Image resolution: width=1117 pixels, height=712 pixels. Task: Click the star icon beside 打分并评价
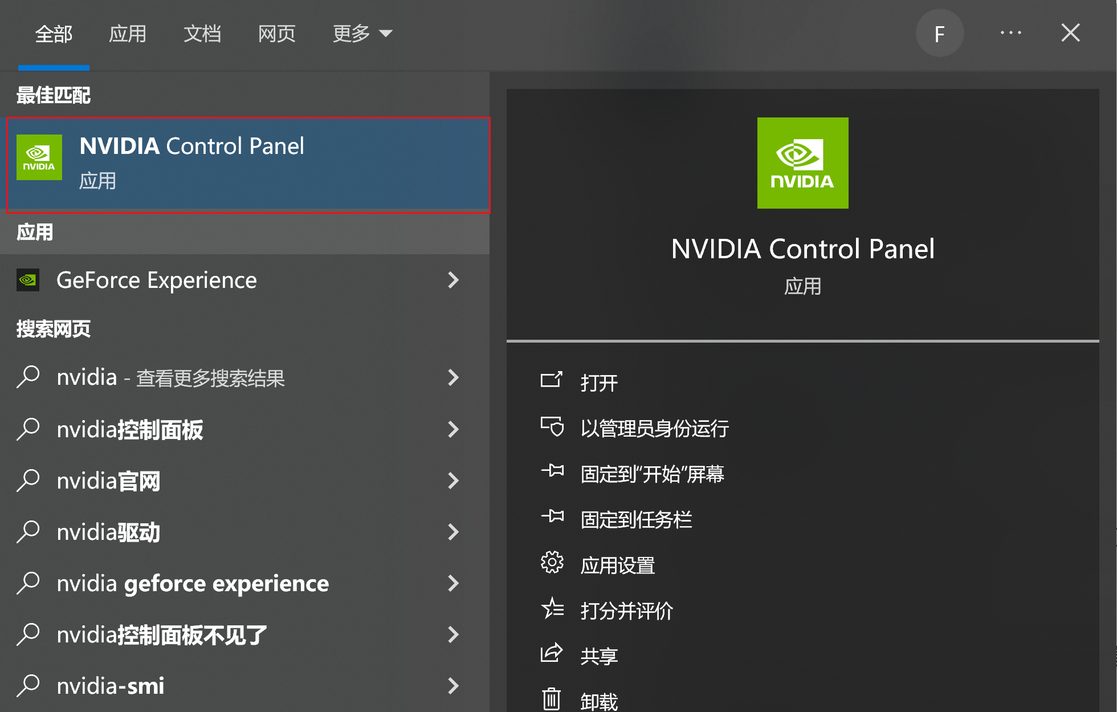pyautogui.click(x=552, y=608)
